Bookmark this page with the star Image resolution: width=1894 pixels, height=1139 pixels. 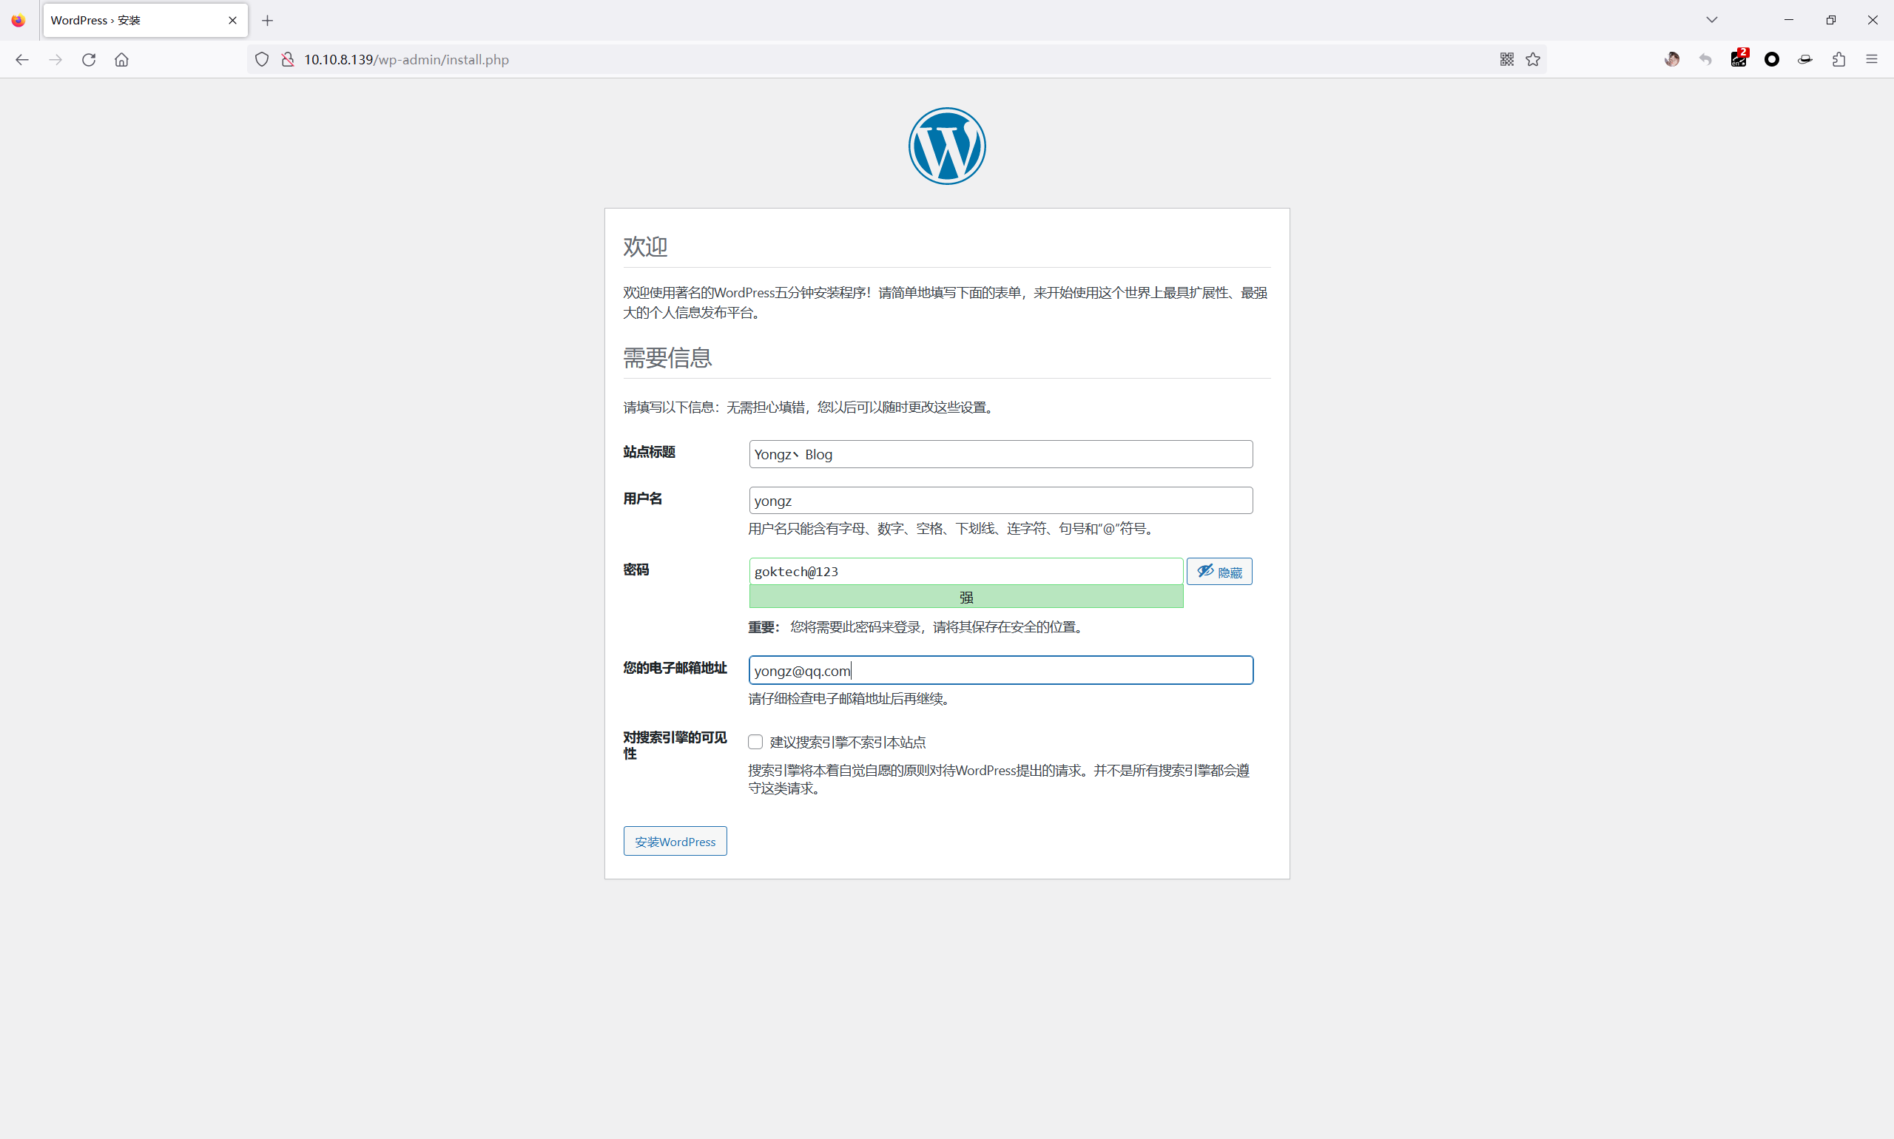1533,60
